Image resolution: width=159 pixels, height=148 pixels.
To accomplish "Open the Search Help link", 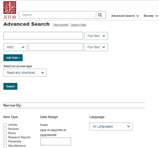I will click(x=78, y=25).
